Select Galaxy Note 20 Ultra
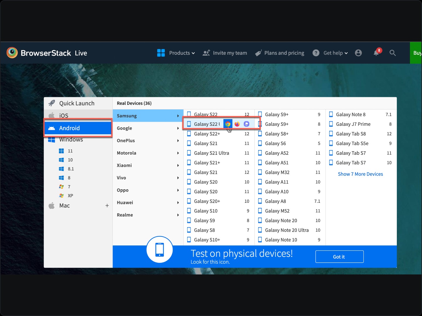 click(290, 230)
